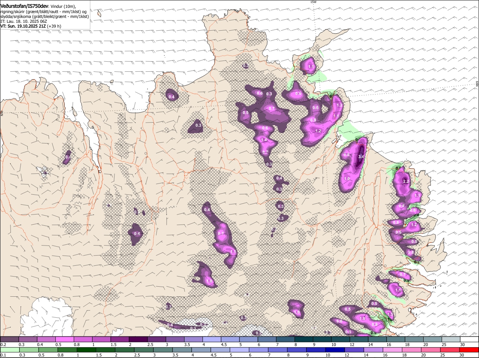The height and width of the screenshot is (358, 479).
Task: Pick the deep navy blue swatch of the rain scale
Action: [x=335, y=350]
